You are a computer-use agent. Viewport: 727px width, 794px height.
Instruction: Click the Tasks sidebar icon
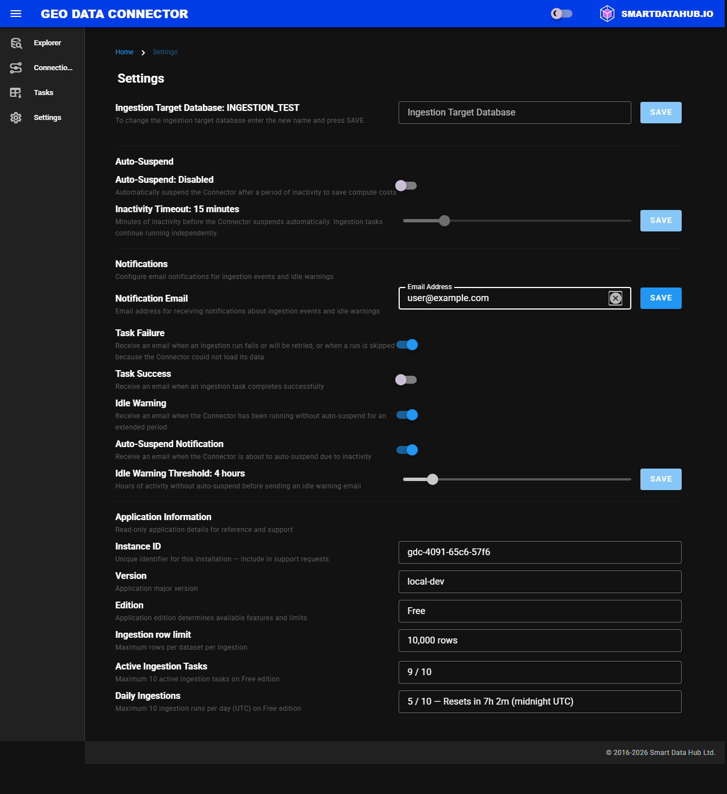[x=16, y=93]
